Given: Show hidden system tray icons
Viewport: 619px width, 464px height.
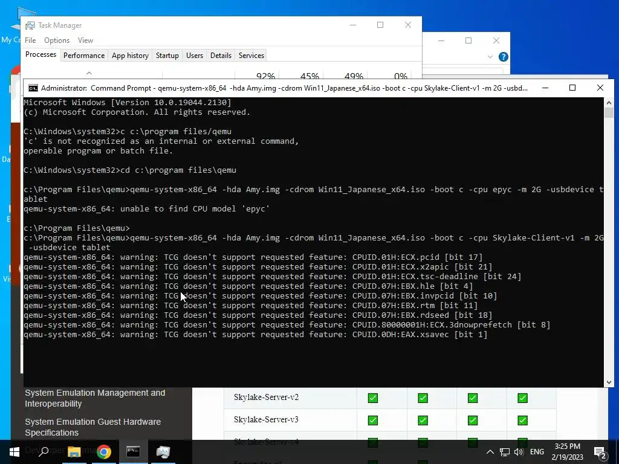Looking at the screenshot, I should pyautogui.click(x=490, y=452).
